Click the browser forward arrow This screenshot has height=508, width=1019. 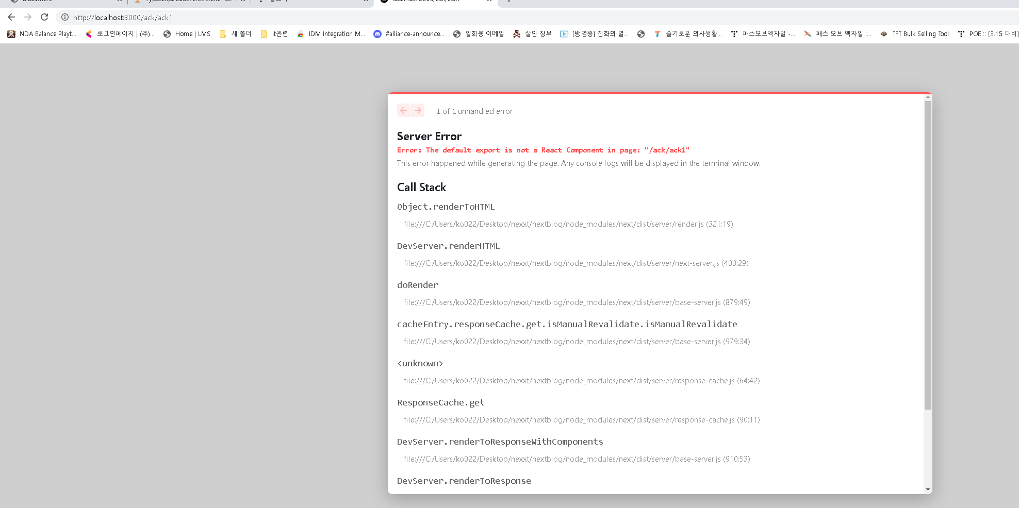coord(28,17)
